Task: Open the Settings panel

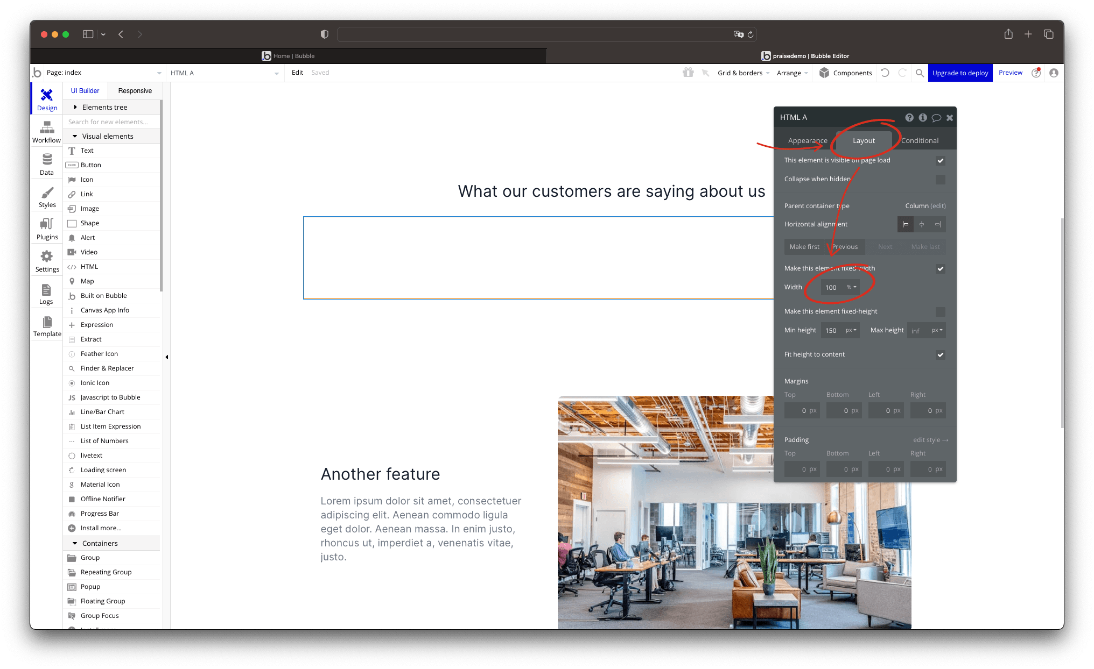Action: (46, 260)
